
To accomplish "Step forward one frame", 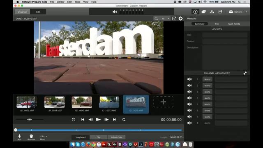I will 106,120.
